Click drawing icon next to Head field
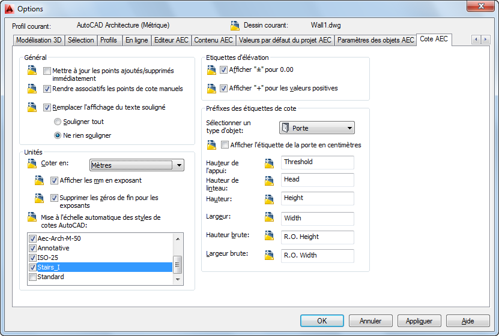 pos(269,181)
